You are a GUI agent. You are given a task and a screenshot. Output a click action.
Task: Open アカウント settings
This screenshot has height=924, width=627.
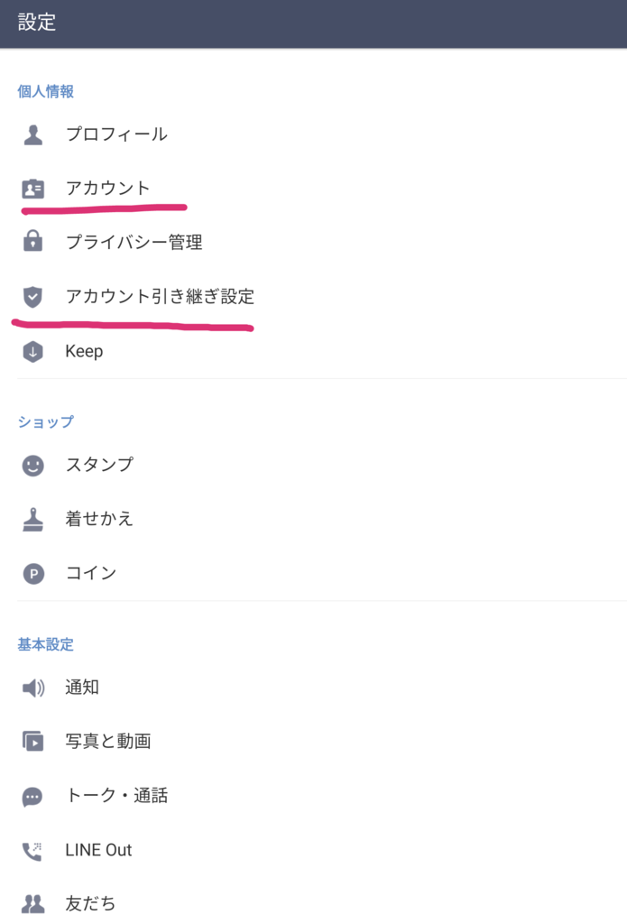click(107, 189)
